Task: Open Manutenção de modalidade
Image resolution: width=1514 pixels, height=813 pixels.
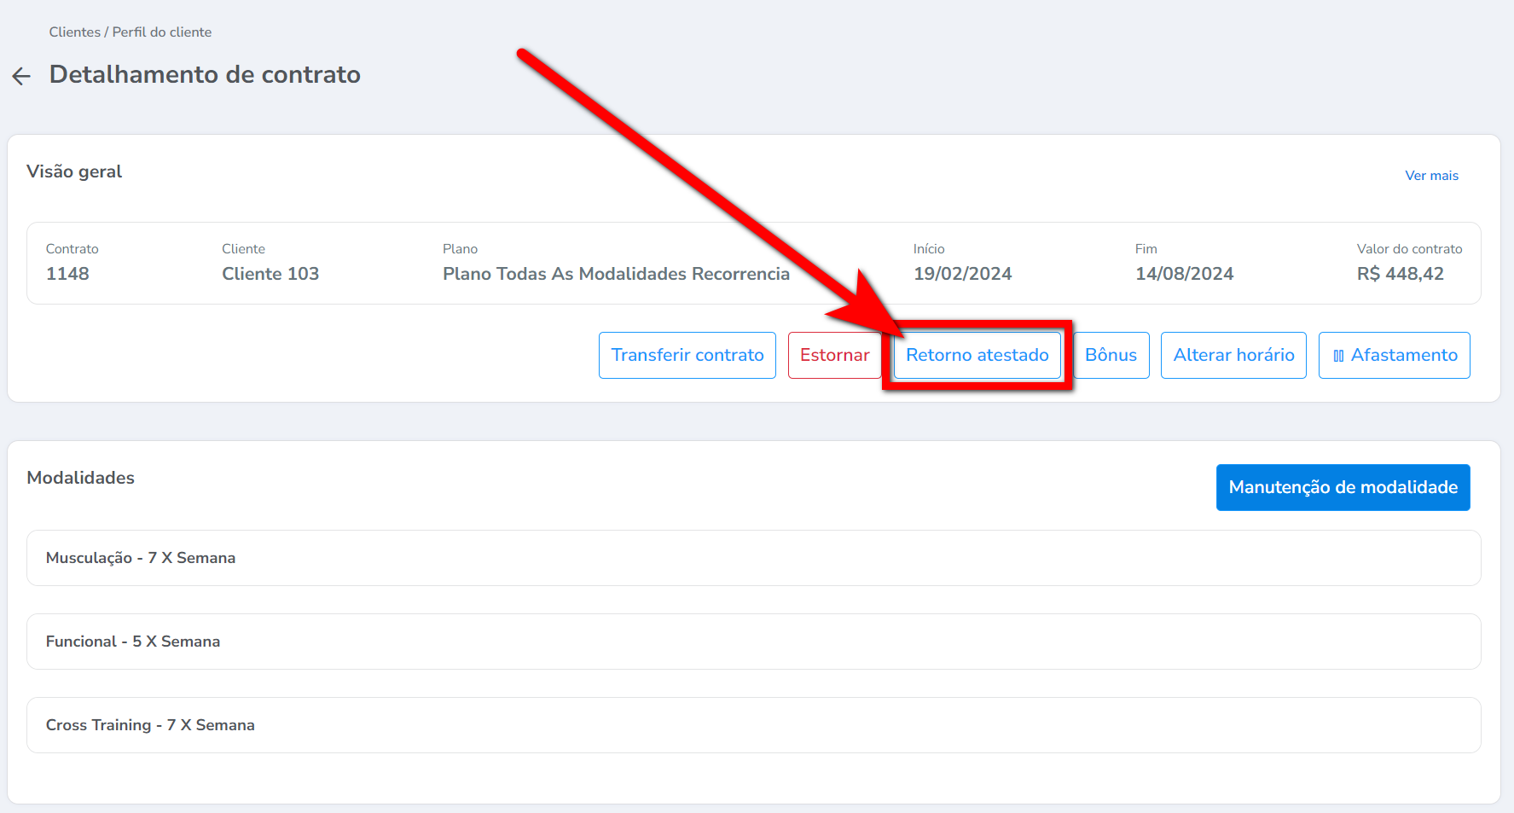Action: [x=1343, y=487]
